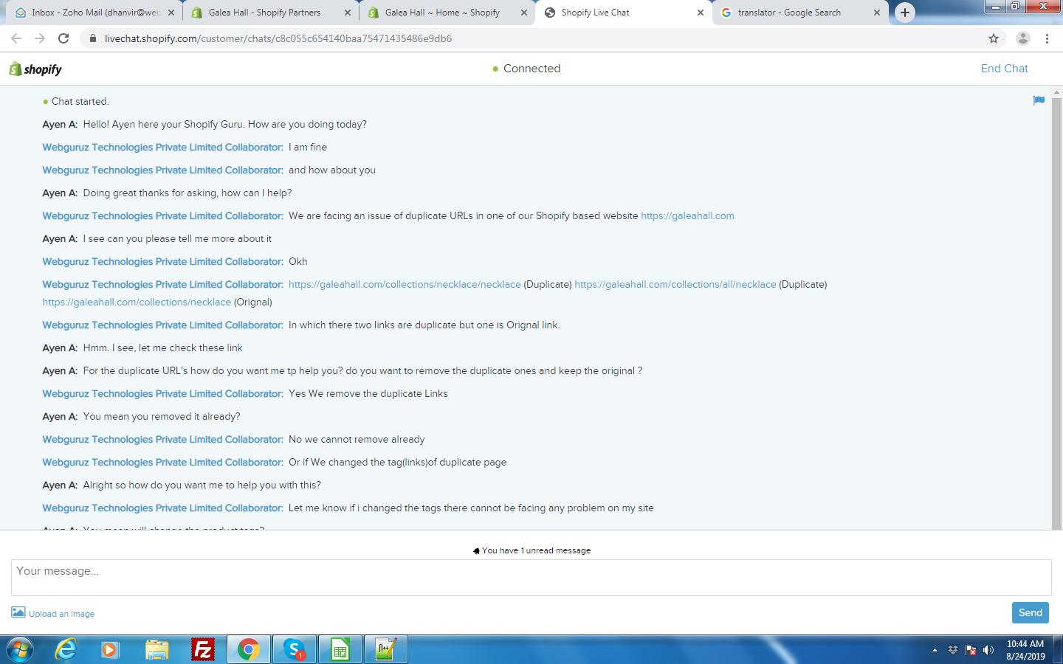
Task: Expand hidden system tray icons
Action: click(x=935, y=650)
